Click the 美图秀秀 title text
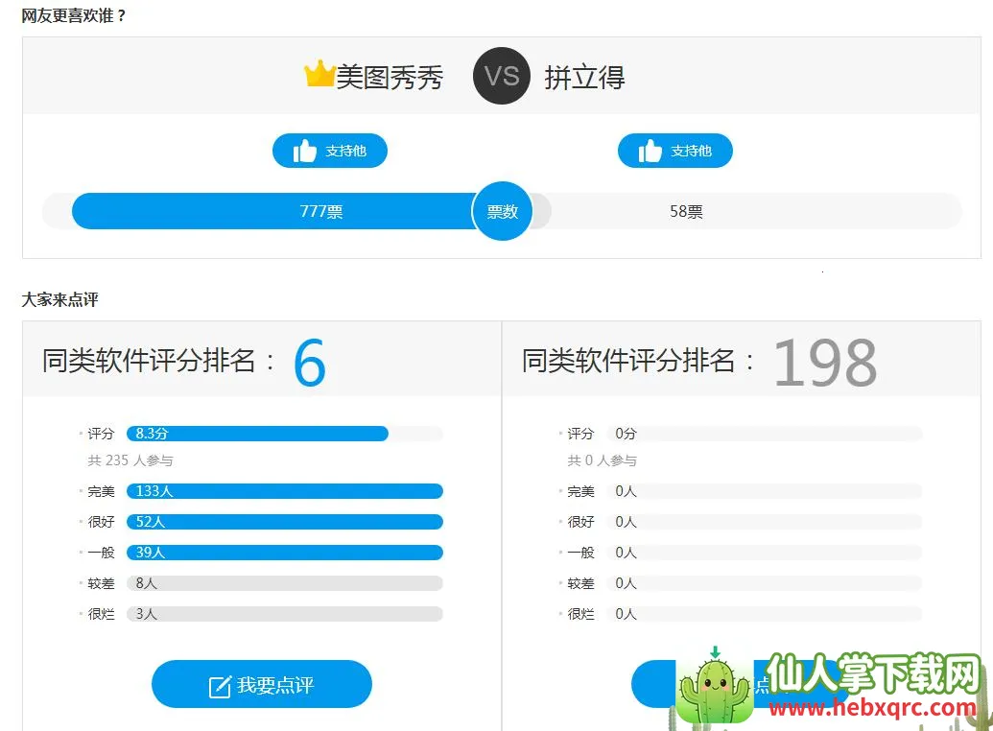Viewport: 993px width, 731px height. point(390,78)
